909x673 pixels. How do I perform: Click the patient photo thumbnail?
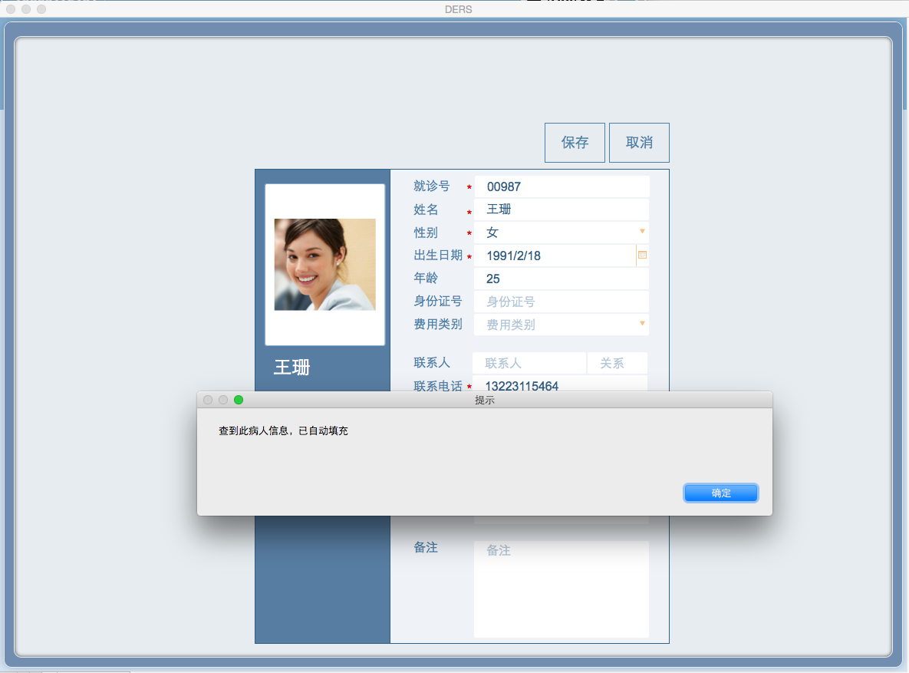[325, 265]
